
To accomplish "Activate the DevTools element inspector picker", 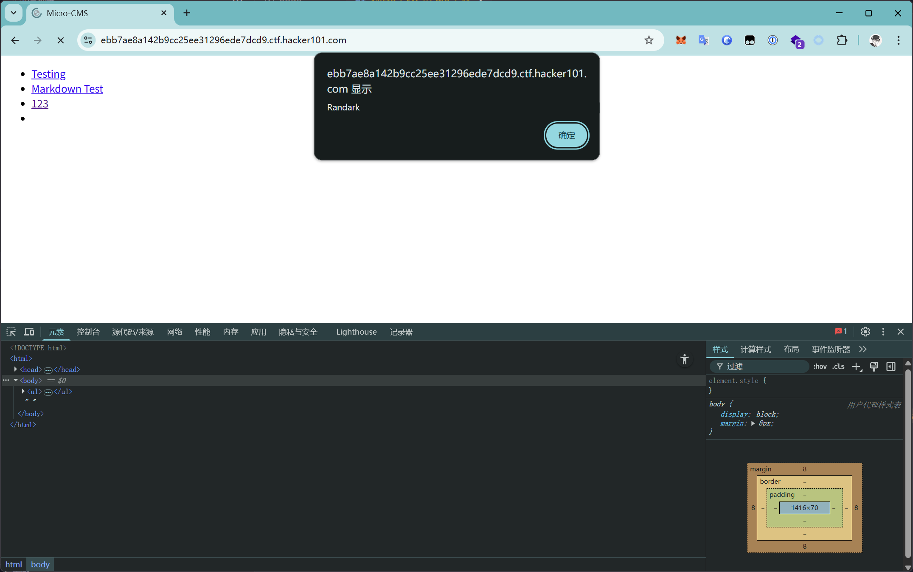I will click(11, 332).
